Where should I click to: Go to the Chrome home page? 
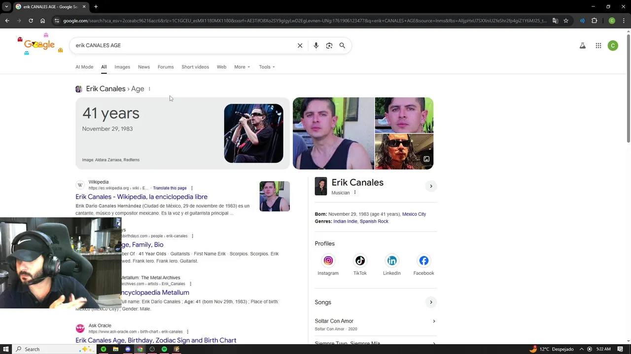[x=42, y=21]
